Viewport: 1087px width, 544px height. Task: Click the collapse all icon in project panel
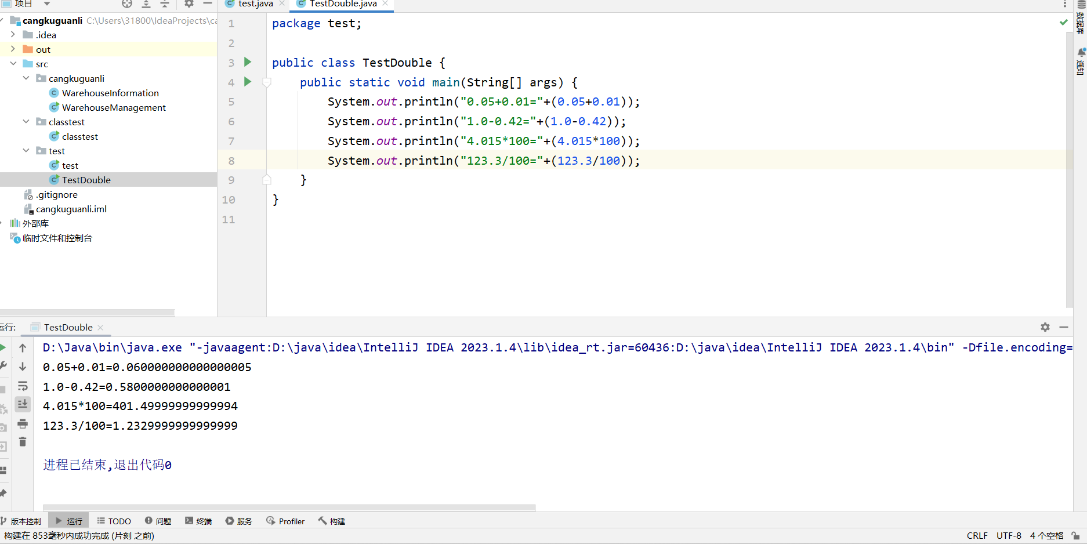pyautogui.click(x=165, y=4)
